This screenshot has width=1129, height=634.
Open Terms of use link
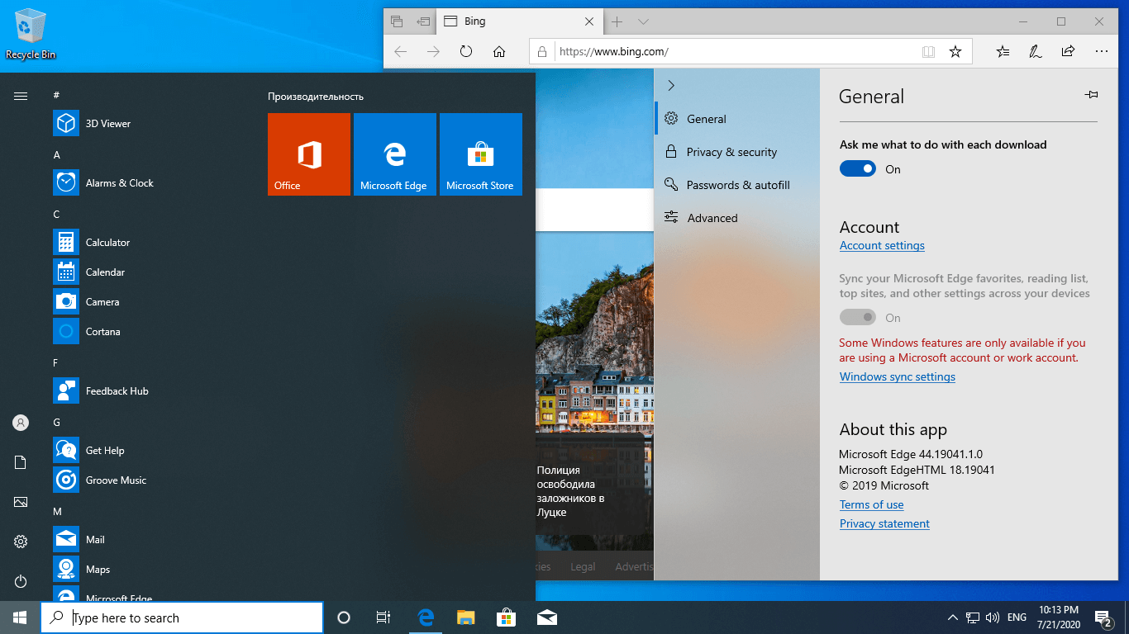point(872,505)
